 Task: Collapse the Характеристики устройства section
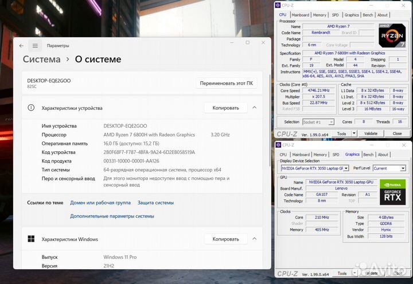(254, 108)
